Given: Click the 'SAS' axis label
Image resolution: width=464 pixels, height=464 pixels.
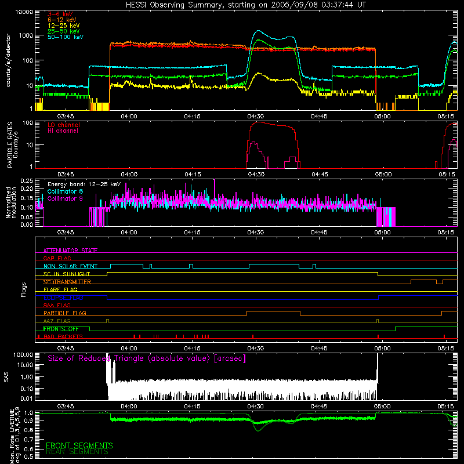Looking at the screenshot, I should coord(6,376).
